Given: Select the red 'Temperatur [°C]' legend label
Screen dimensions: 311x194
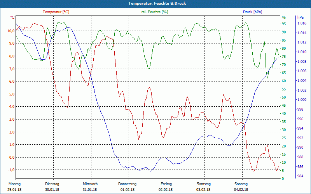Looking at the screenshot, I should [56, 12].
